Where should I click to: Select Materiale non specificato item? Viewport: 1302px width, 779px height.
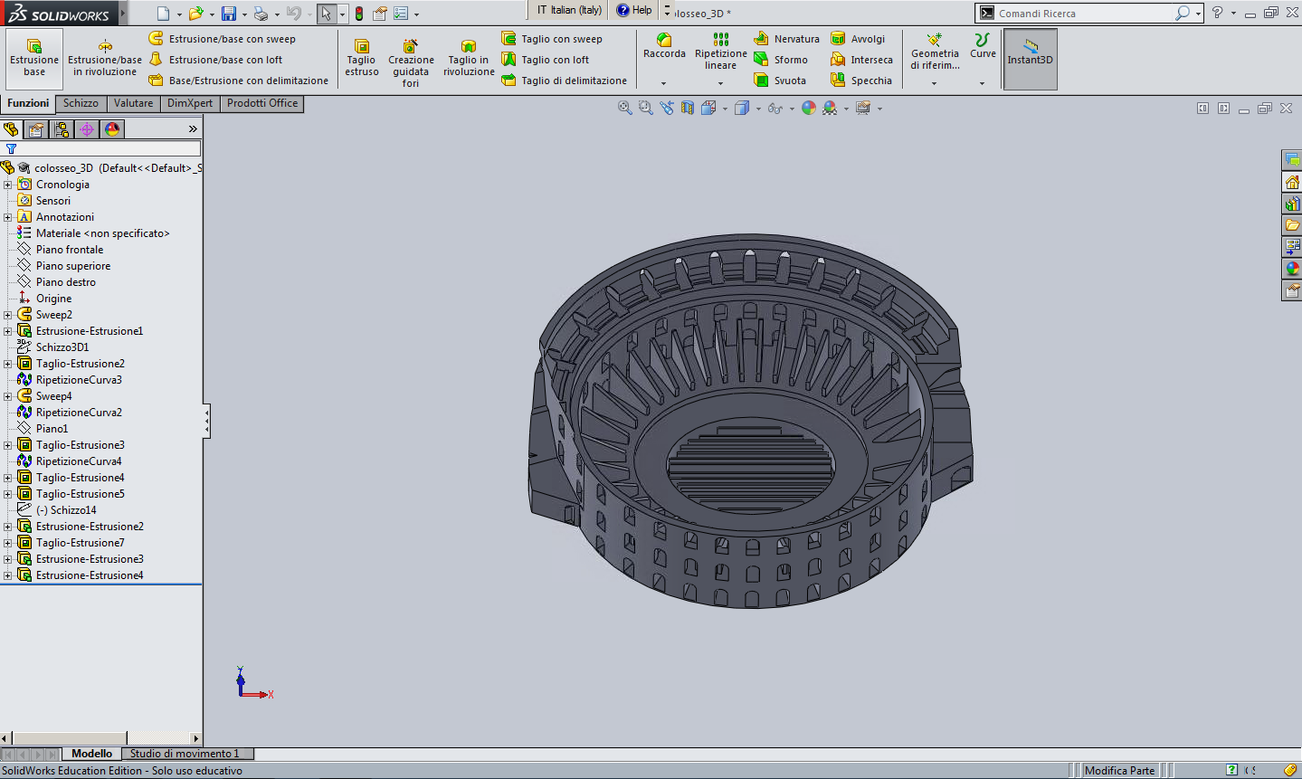(x=102, y=233)
